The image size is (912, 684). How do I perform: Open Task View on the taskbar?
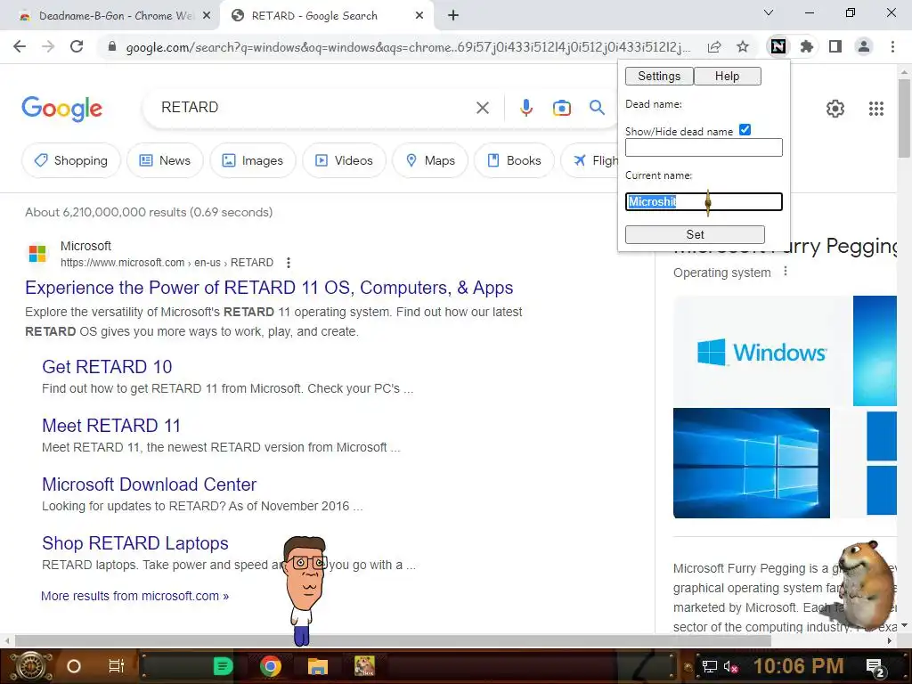(117, 666)
